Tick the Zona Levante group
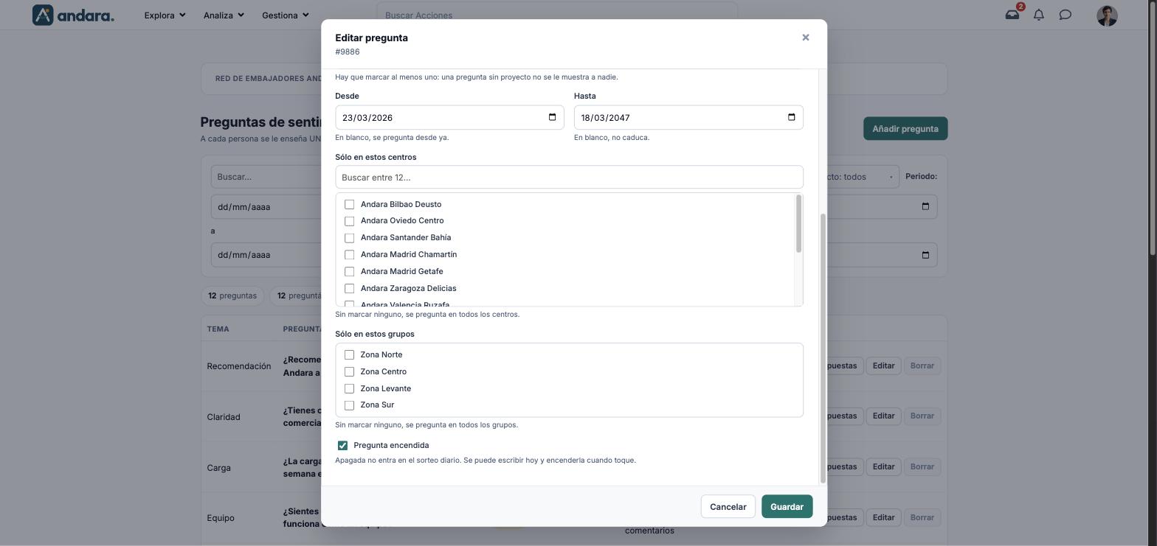 350,388
